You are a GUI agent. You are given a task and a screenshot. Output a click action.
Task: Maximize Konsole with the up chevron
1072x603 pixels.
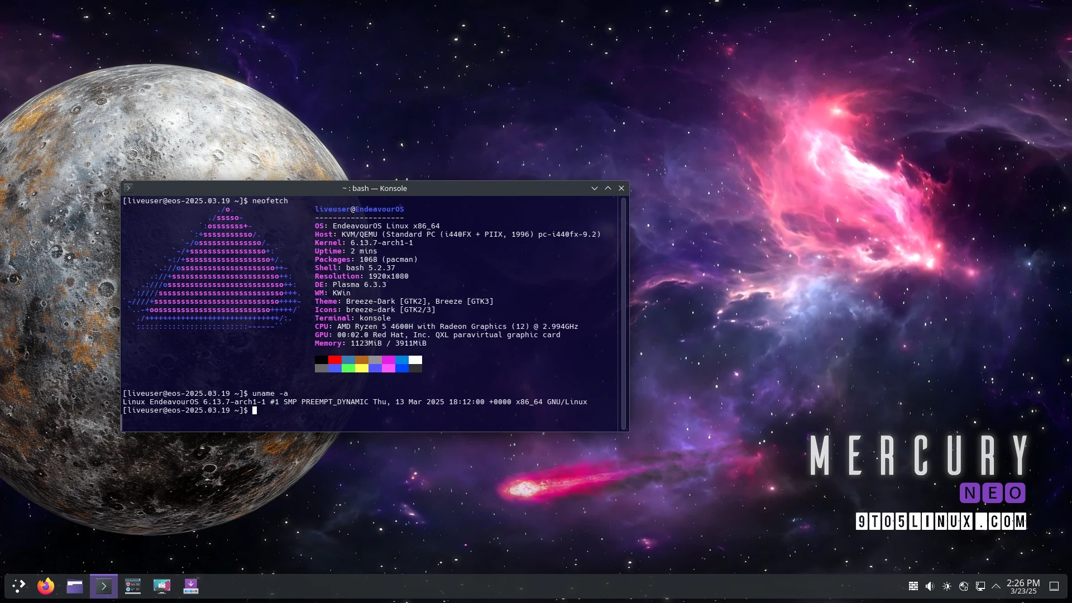pos(608,188)
